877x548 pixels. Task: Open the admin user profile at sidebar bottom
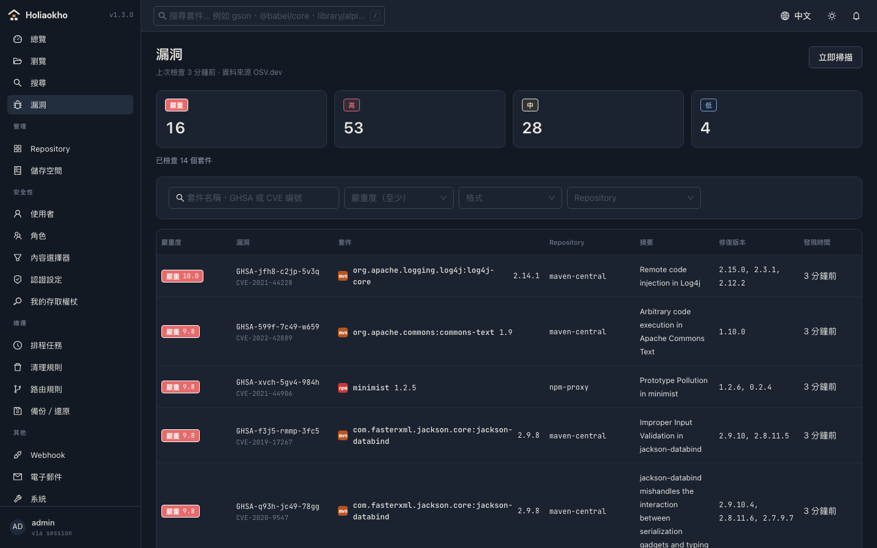coord(70,527)
